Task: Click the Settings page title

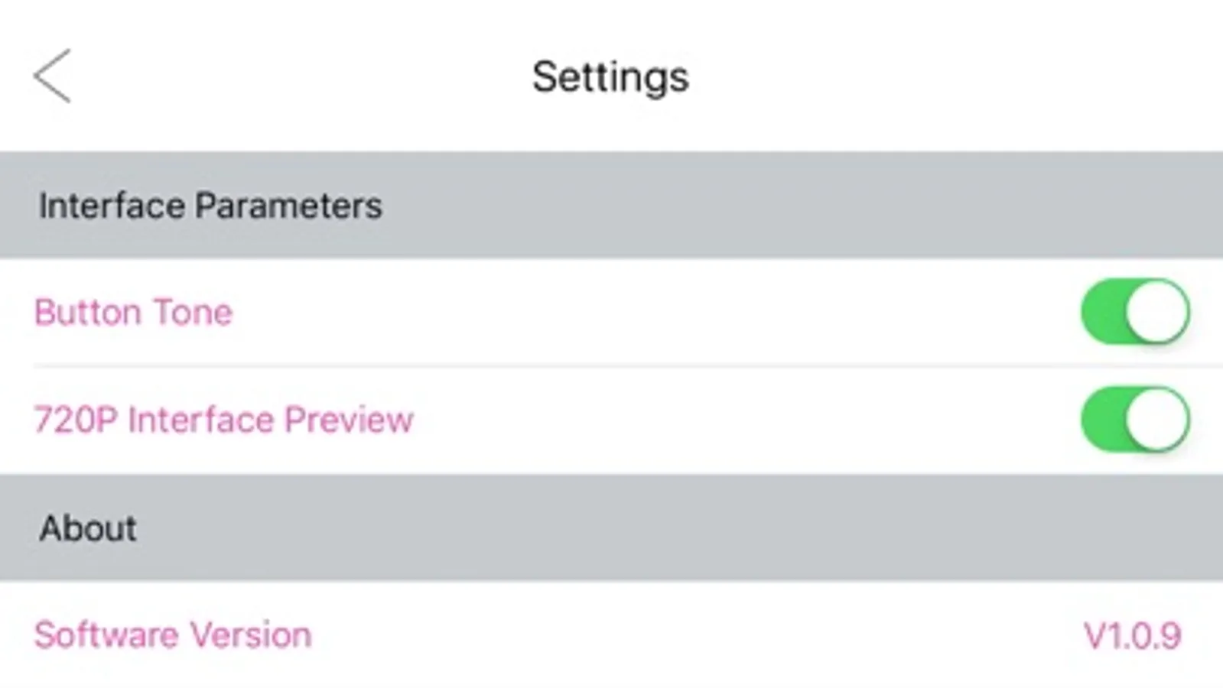Action: point(610,77)
